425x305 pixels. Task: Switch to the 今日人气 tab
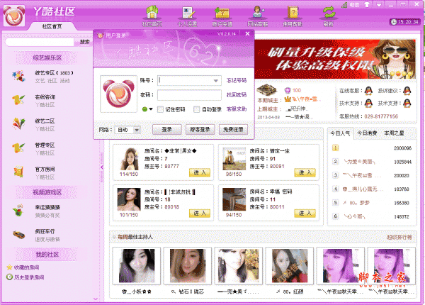click(x=340, y=133)
